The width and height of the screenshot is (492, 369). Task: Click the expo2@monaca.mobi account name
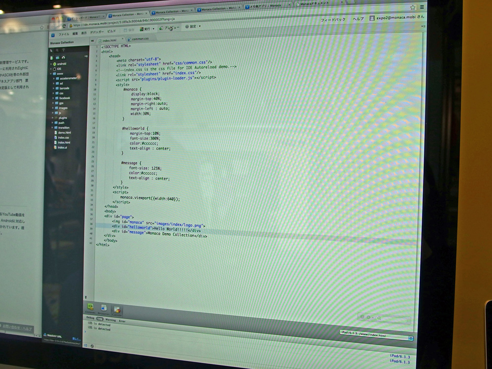click(400, 18)
